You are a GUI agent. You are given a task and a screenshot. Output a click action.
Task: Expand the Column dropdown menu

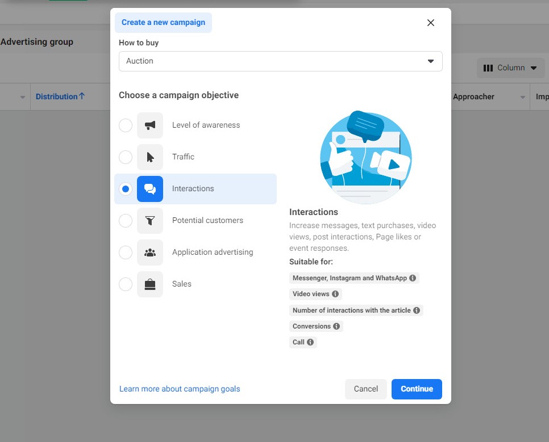[x=510, y=68]
